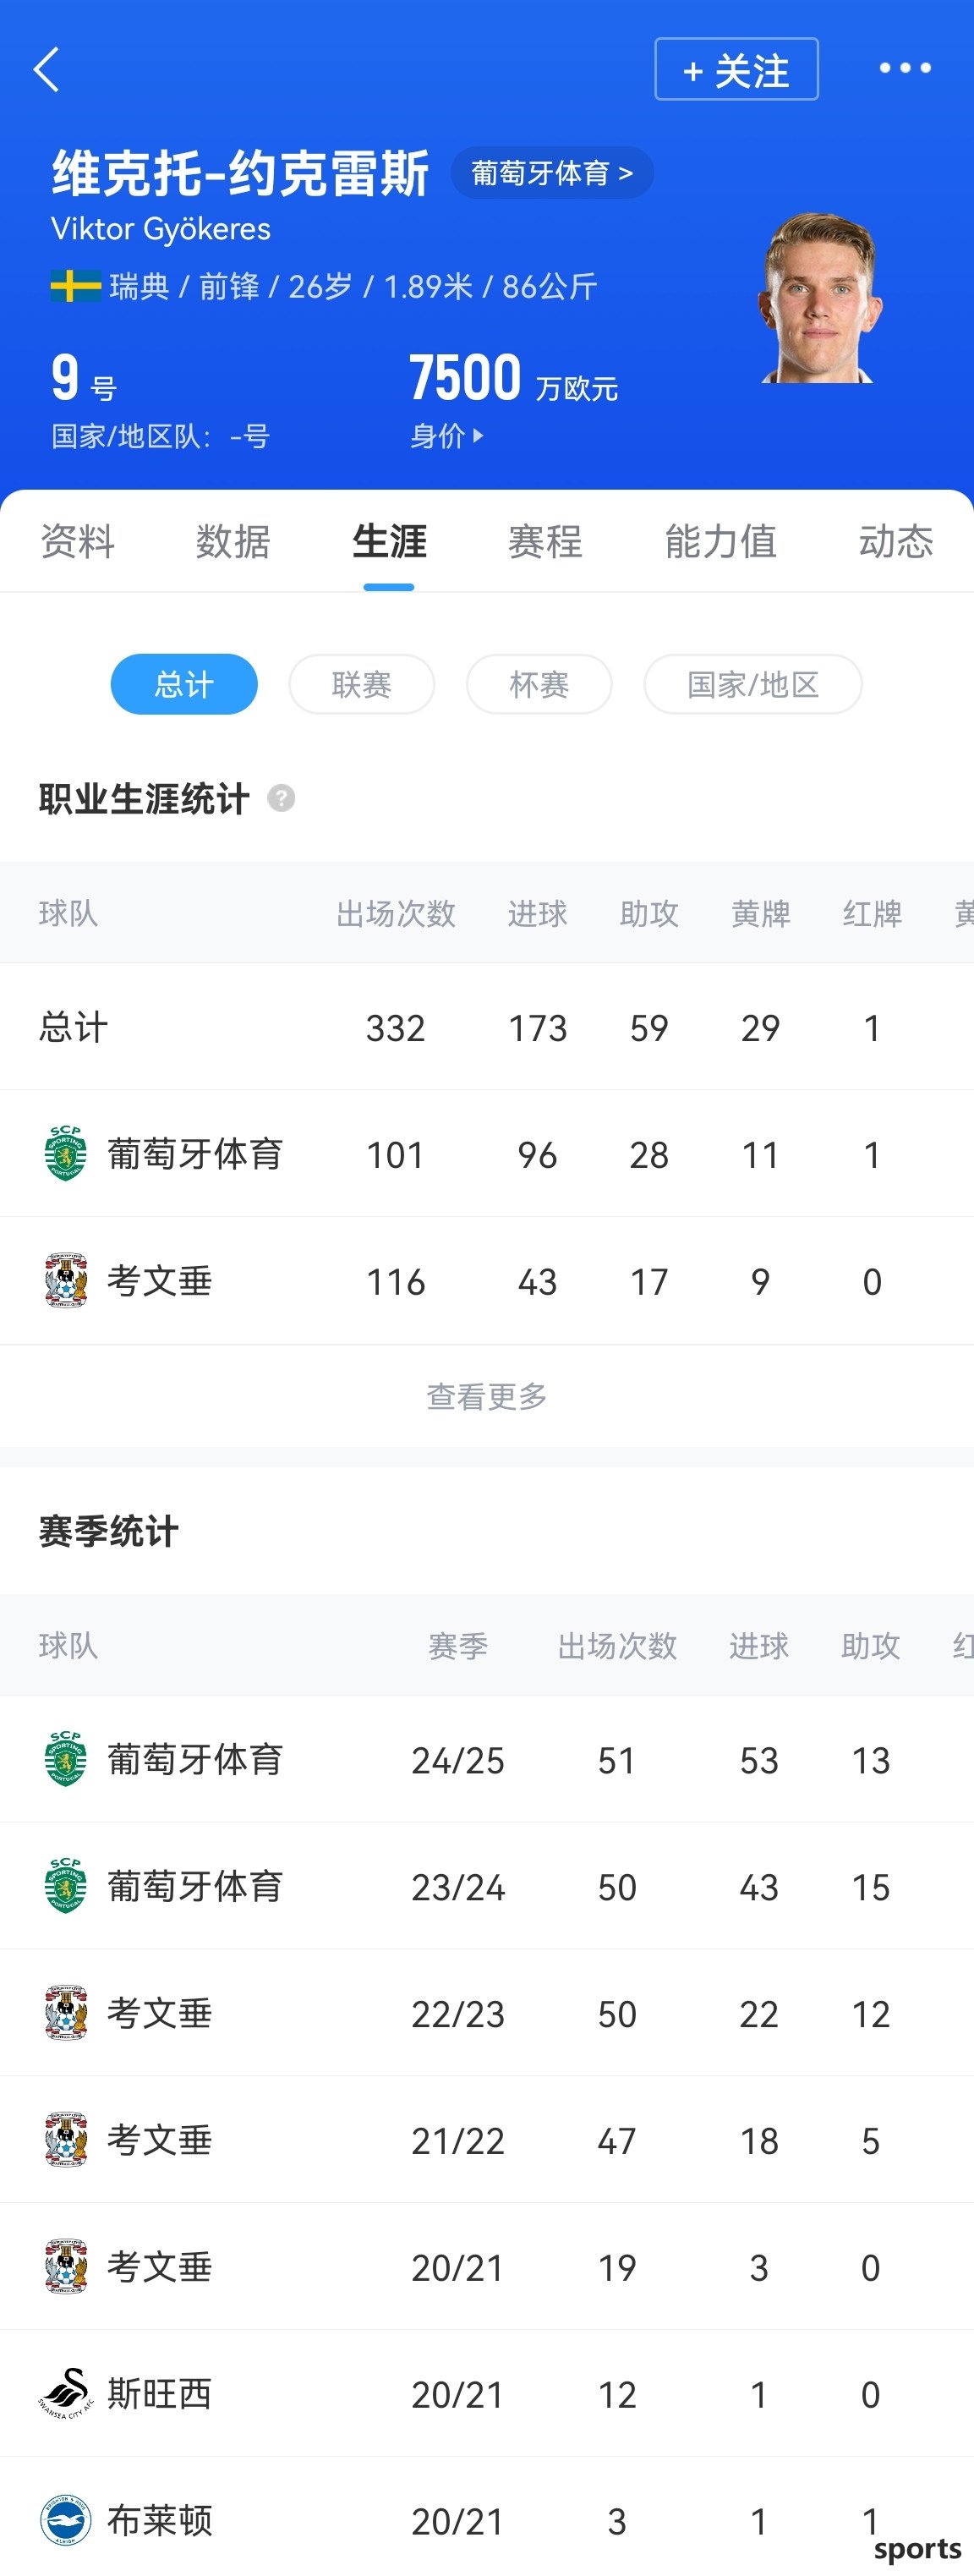Open the three-dot more options menu

pyautogui.click(x=905, y=68)
